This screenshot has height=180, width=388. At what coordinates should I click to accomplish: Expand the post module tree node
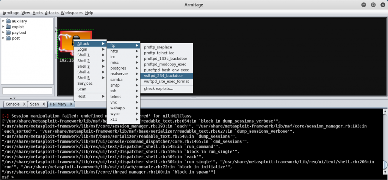[3, 38]
